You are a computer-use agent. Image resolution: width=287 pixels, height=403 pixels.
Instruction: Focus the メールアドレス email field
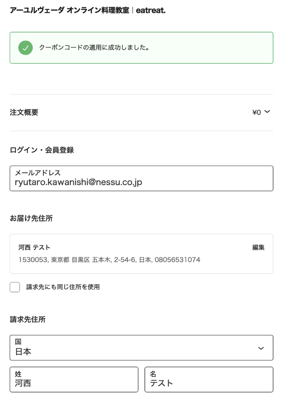pos(141,179)
